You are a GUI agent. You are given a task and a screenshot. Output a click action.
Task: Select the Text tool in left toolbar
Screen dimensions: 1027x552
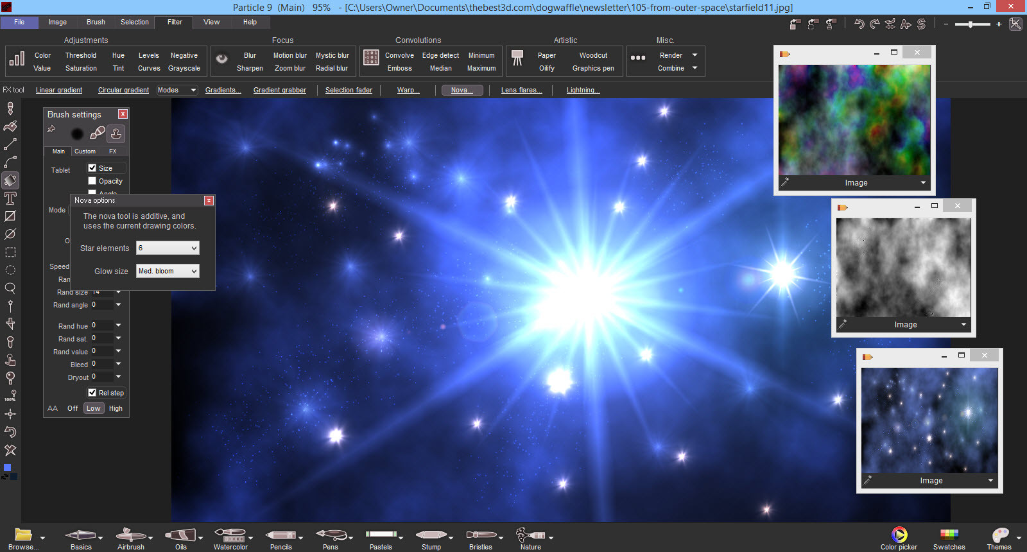click(x=10, y=198)
